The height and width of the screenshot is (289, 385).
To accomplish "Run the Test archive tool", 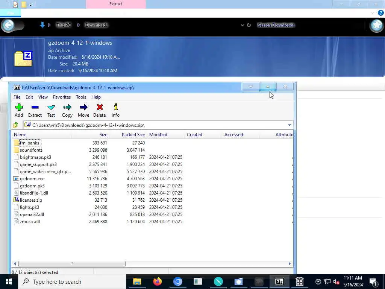I will [x=51, y=110].
